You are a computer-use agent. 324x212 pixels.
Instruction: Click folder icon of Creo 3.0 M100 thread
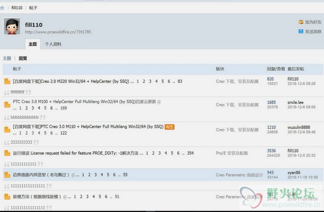tap(7, 105)
